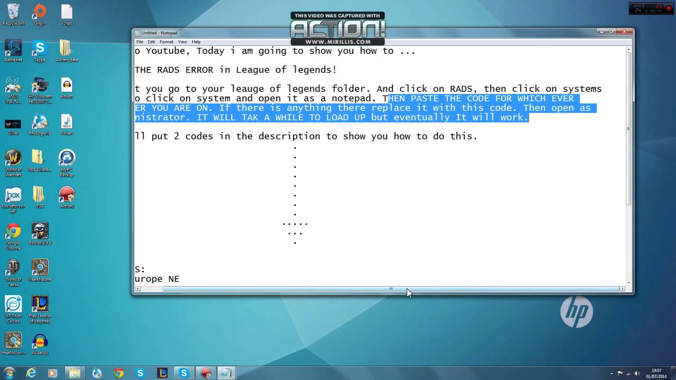Launch World of Tanks shortcut
The height and width of the screenshot is (380, 676).
coord(13,273)
